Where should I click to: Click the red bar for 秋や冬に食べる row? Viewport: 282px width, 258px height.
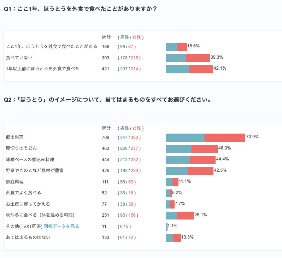[x=185, y=215]
